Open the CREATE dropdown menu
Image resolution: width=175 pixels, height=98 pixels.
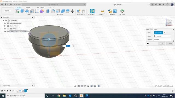[x=30, y=14]
